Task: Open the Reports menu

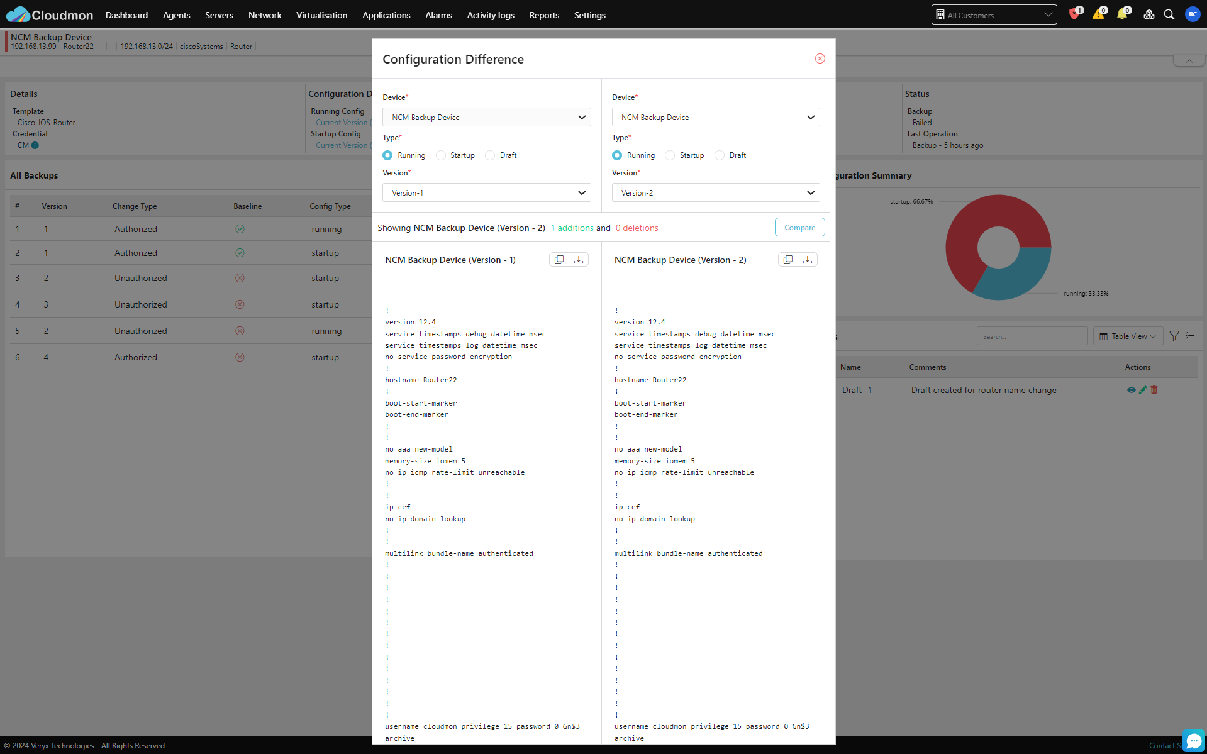Action: (544, 15)
